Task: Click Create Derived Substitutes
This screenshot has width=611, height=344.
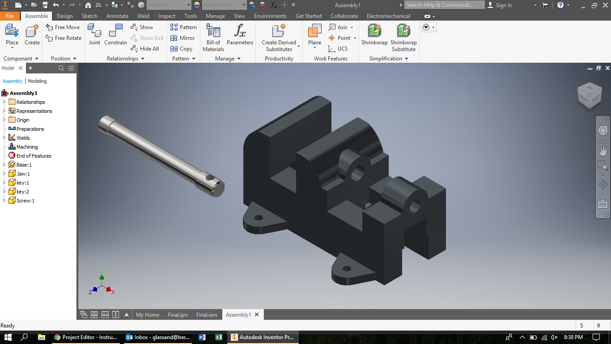Action: [x=279, y=38]
